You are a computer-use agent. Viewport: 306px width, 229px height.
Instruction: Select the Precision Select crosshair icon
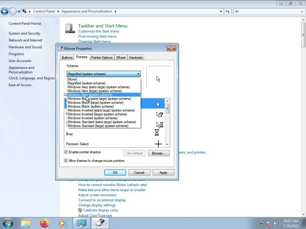pyautogui.click(x=158, y=144)
